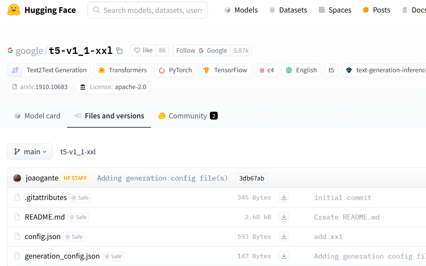Viewport: 426px width, 266px height.
Task: Go to Posts in top navigation
Action: (x=376, y=10)
